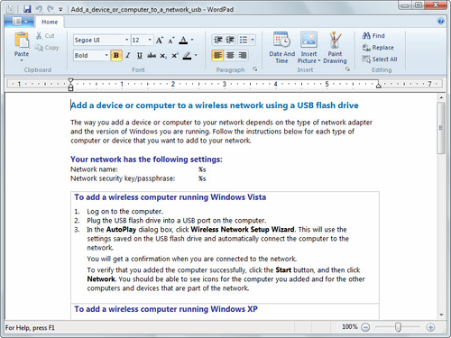Select the Home ribbon tab
451x338 pixels.
click(x=50, y=22)
